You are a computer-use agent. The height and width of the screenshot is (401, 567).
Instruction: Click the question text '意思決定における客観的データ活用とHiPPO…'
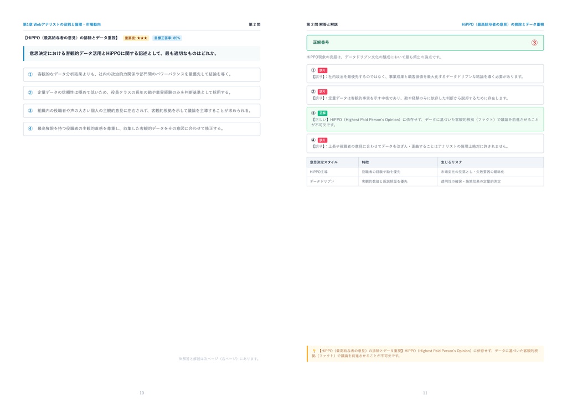pos(123,54)
